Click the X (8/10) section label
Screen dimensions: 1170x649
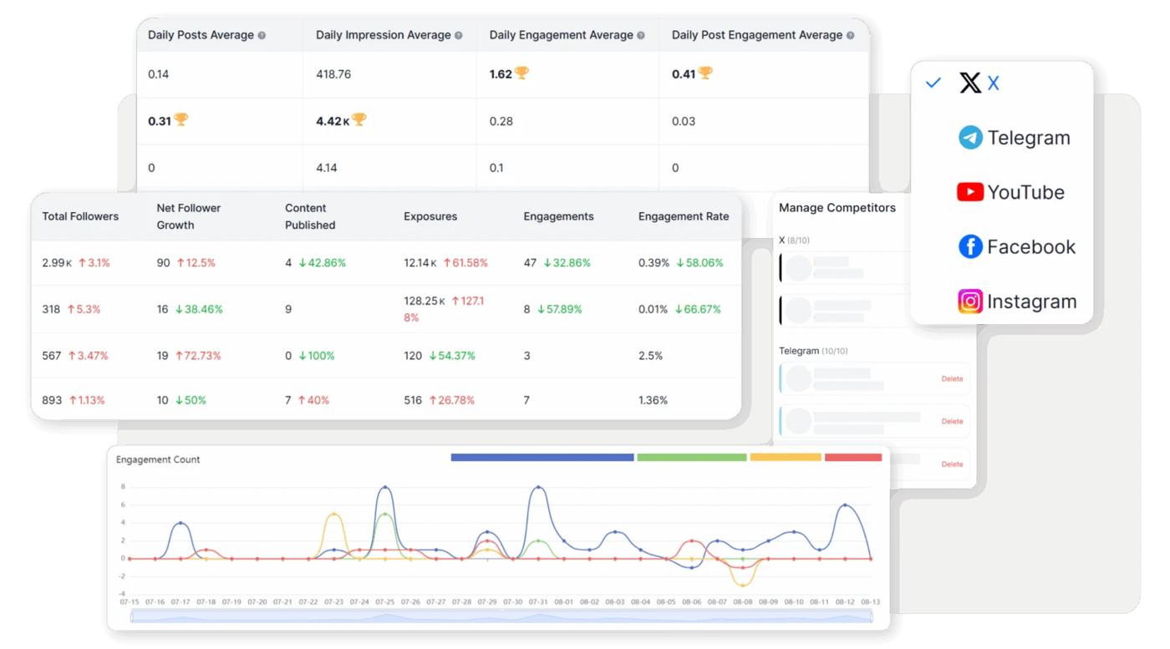794,241
